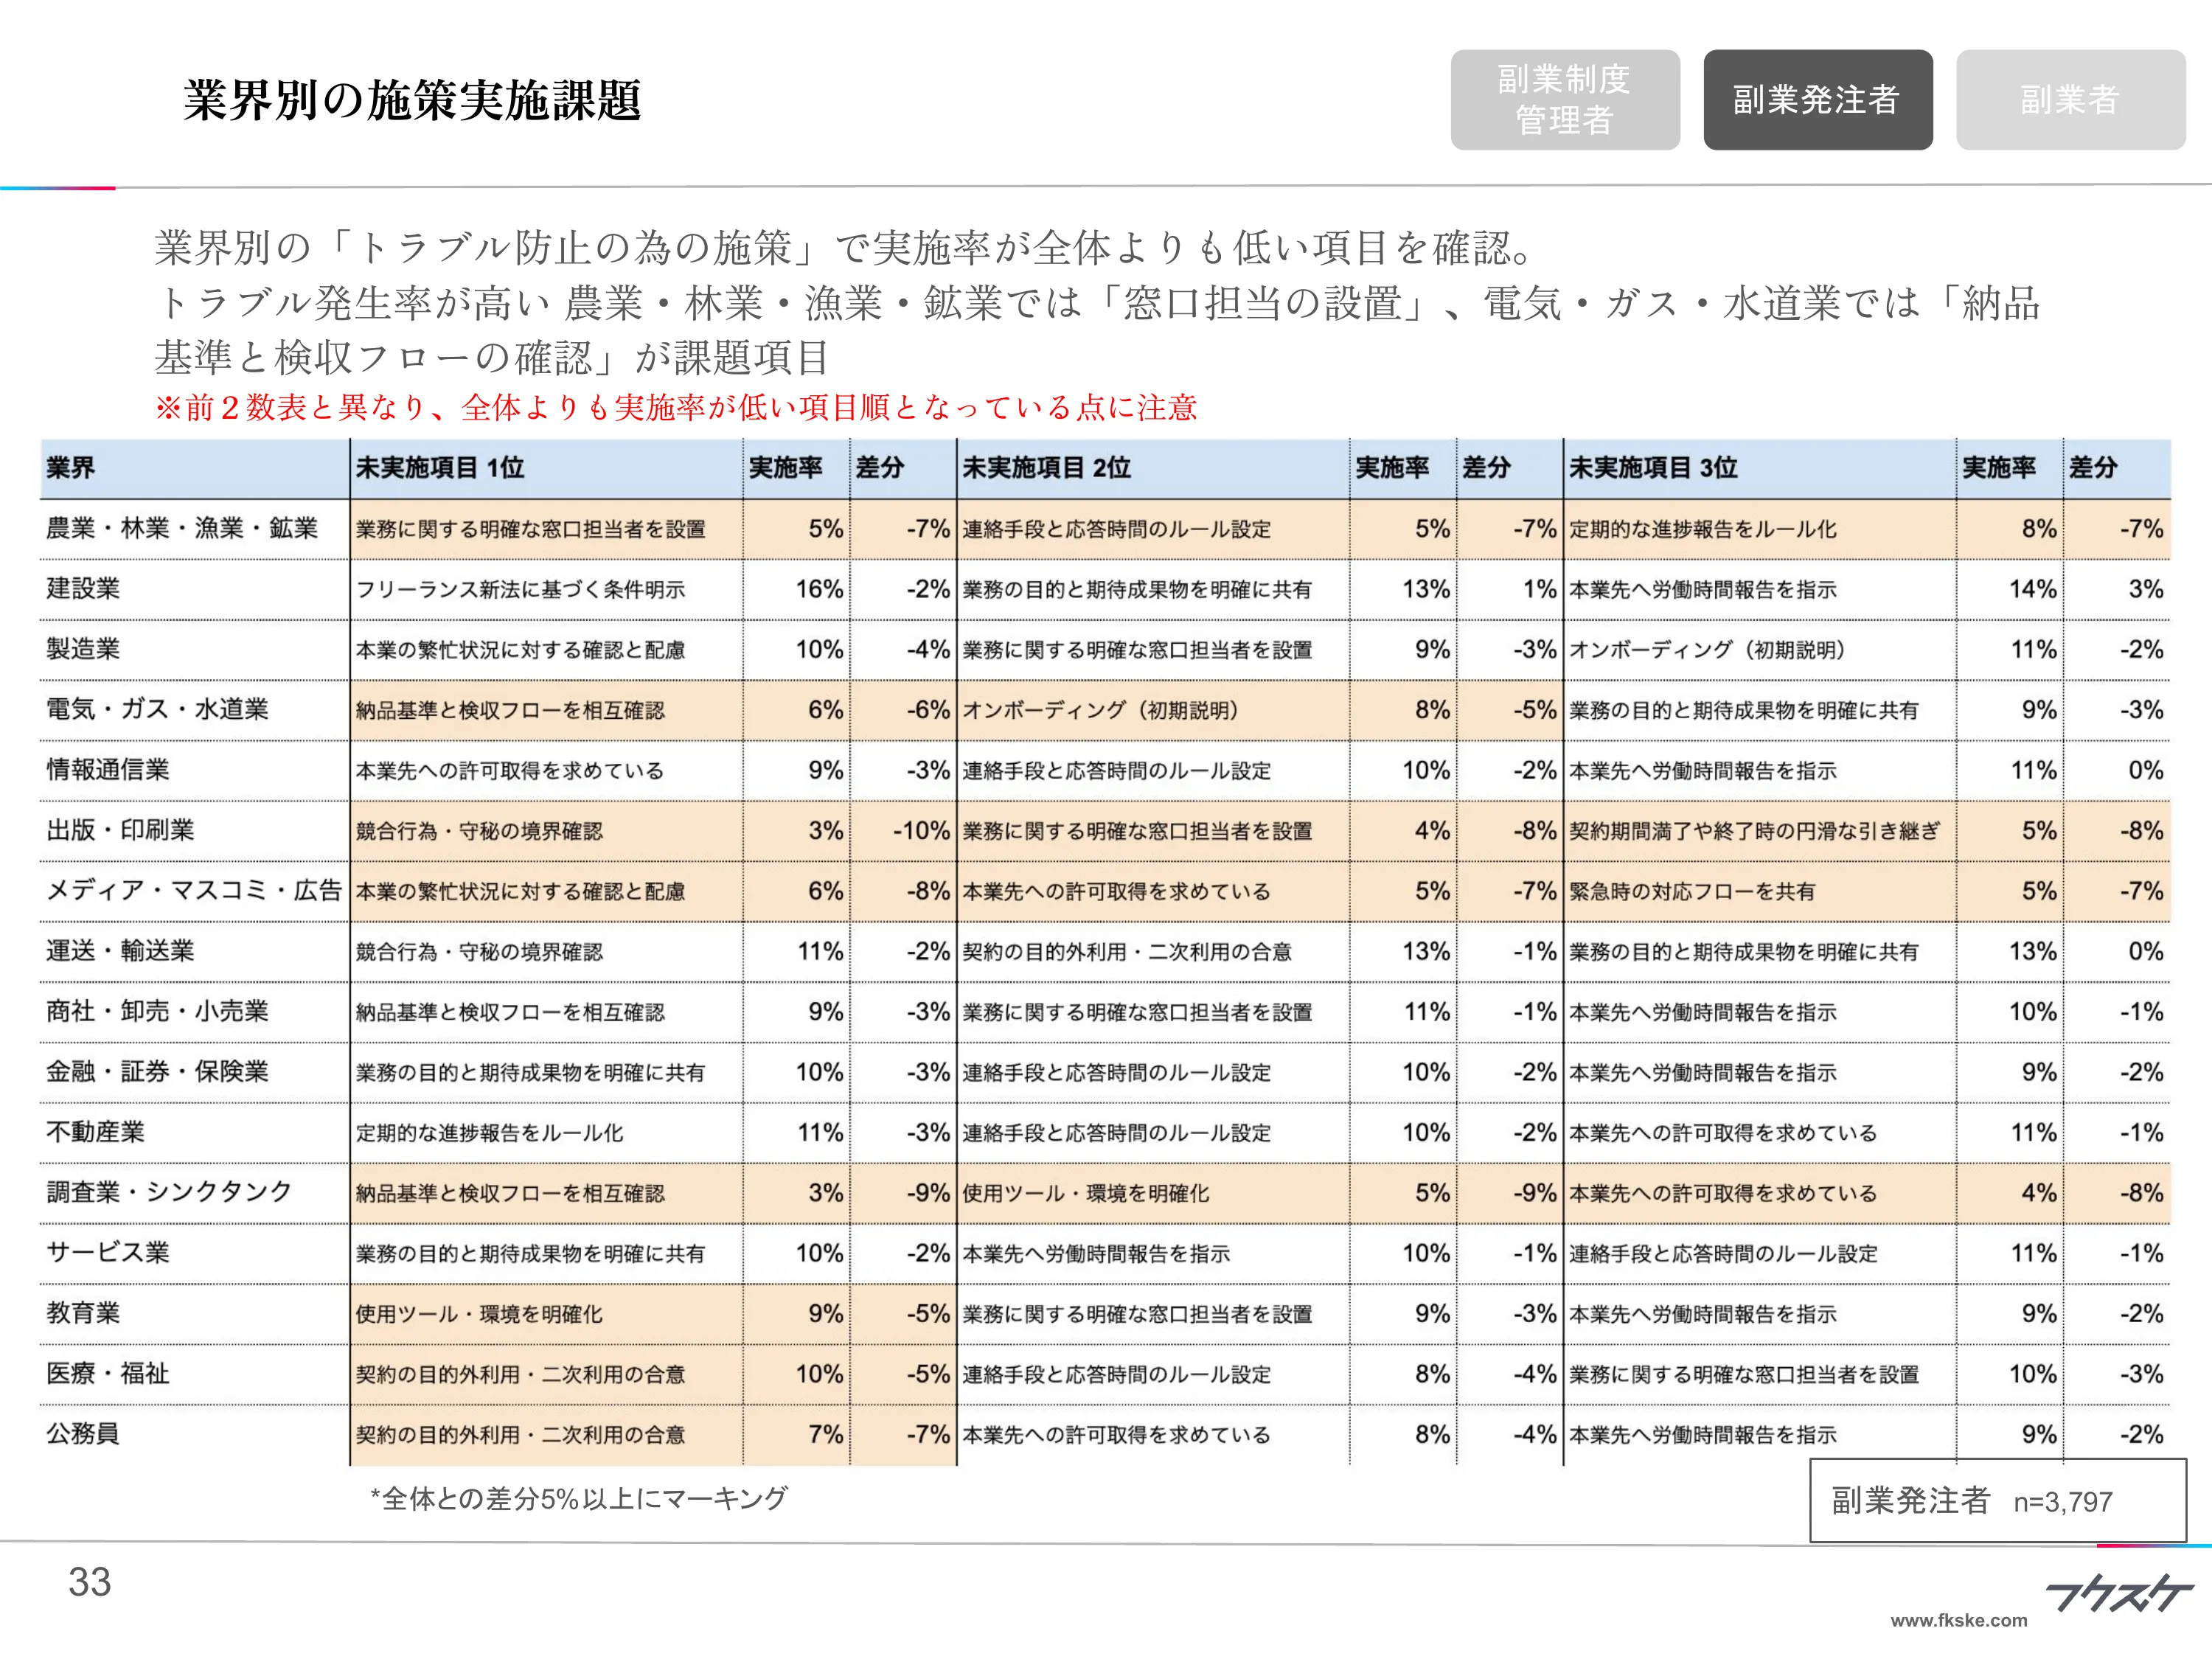
Task: Click the 未実施項目 1位 column header
Action: tap(440, 467)
